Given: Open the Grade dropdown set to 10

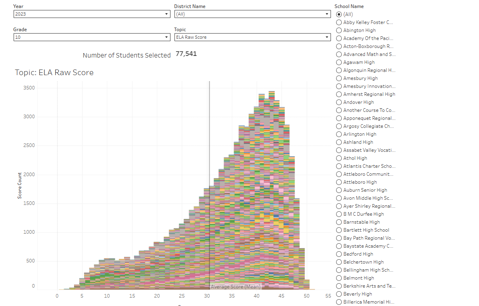Looking at the screenshot, I should point(92,37).
